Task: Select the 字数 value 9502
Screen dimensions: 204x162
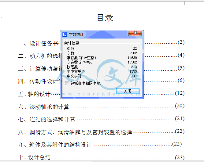Action: pos(133,53)
